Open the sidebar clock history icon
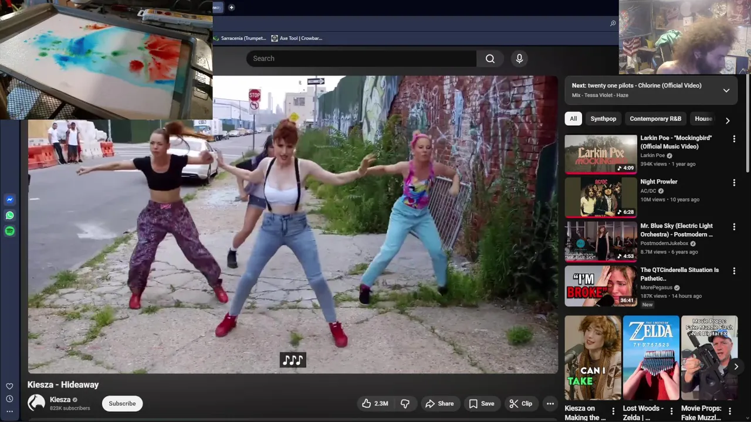This screenshot has width=751, height=422. [x=9, y=399]
